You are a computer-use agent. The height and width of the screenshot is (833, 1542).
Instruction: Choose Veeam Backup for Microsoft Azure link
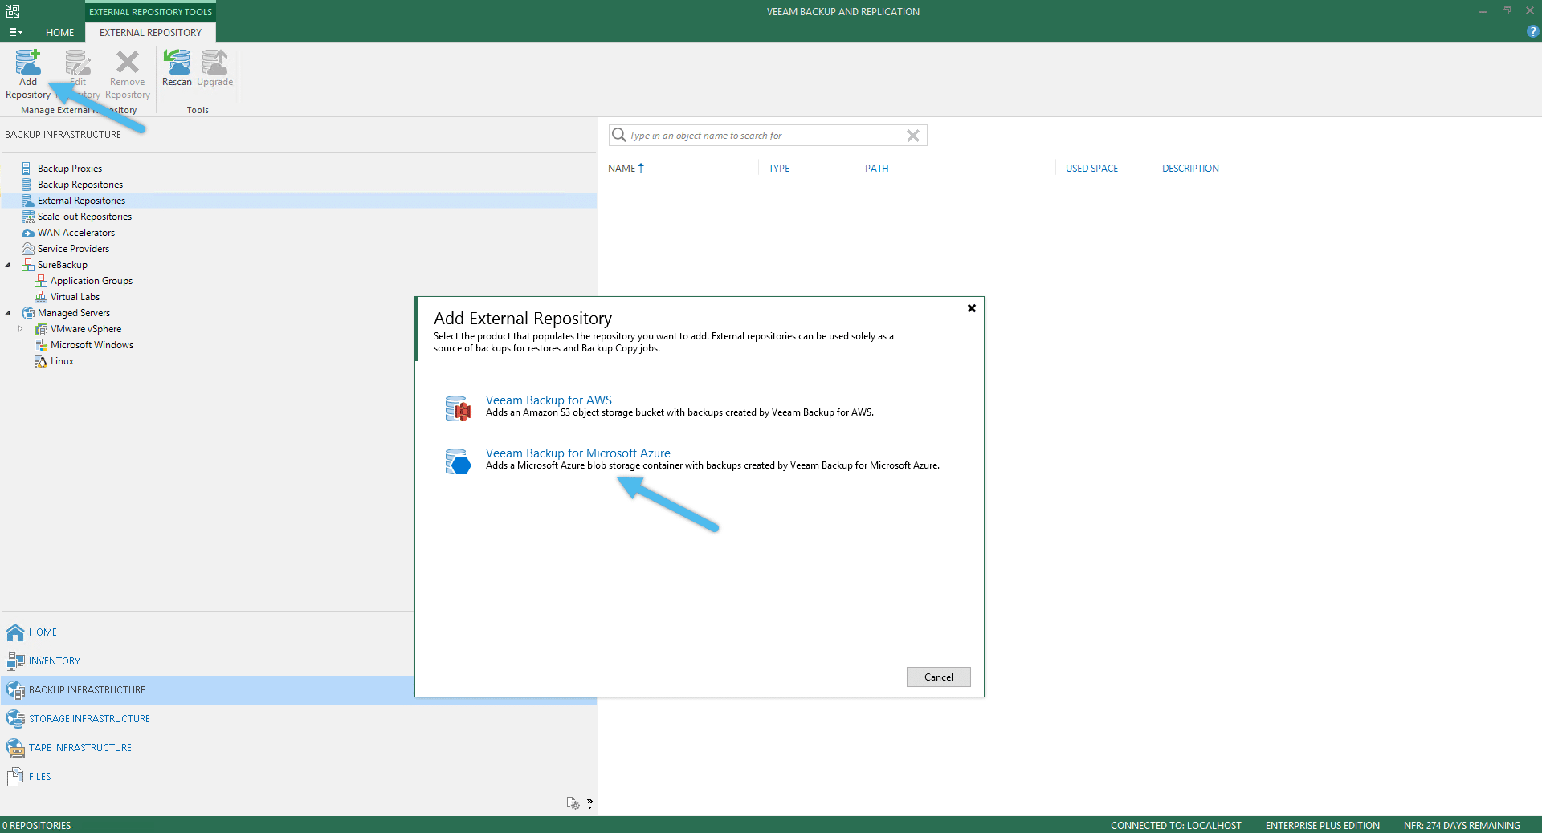[x=577, y=453]
